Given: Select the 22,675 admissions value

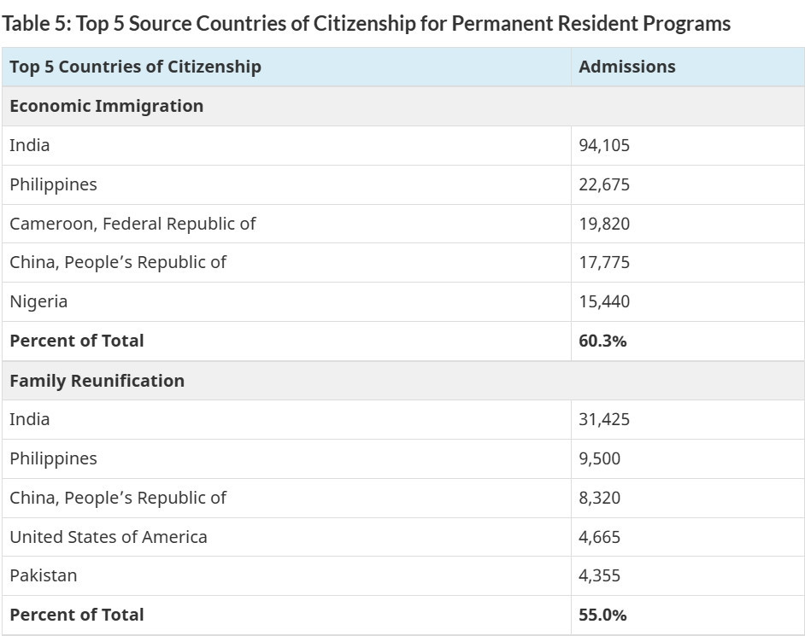Looking at the screenshot, I should (x=604, y=185).
